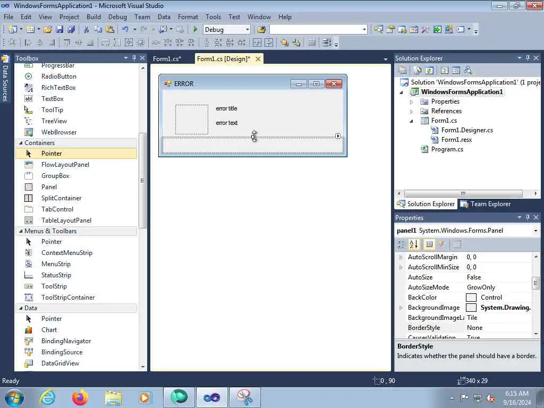The height and width of the screenshot is (408, 544).
Task: Expand the References node
Action: point(412,112)
